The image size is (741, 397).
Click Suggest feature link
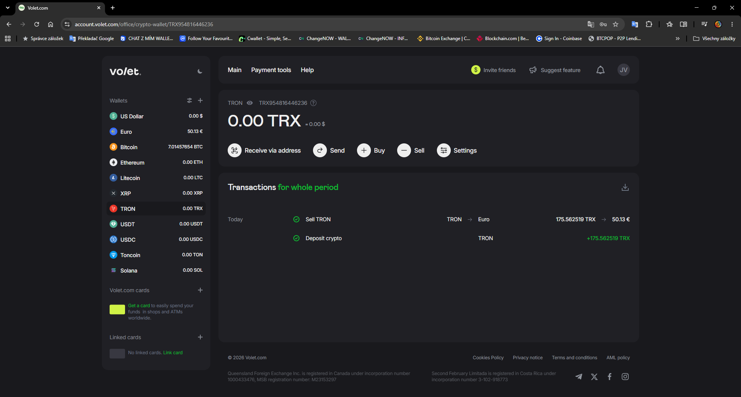click(555, 70)
